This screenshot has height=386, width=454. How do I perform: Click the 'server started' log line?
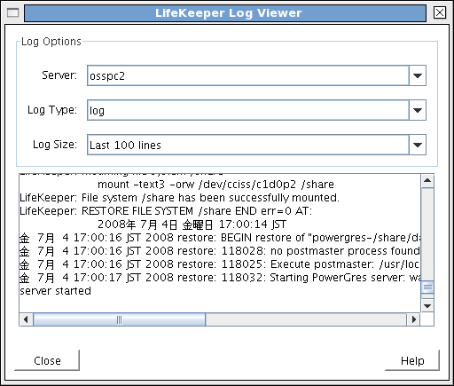point(55,291)
